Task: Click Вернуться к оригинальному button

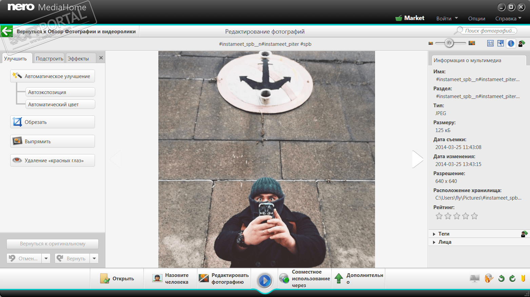Action: tap(53, 244)
